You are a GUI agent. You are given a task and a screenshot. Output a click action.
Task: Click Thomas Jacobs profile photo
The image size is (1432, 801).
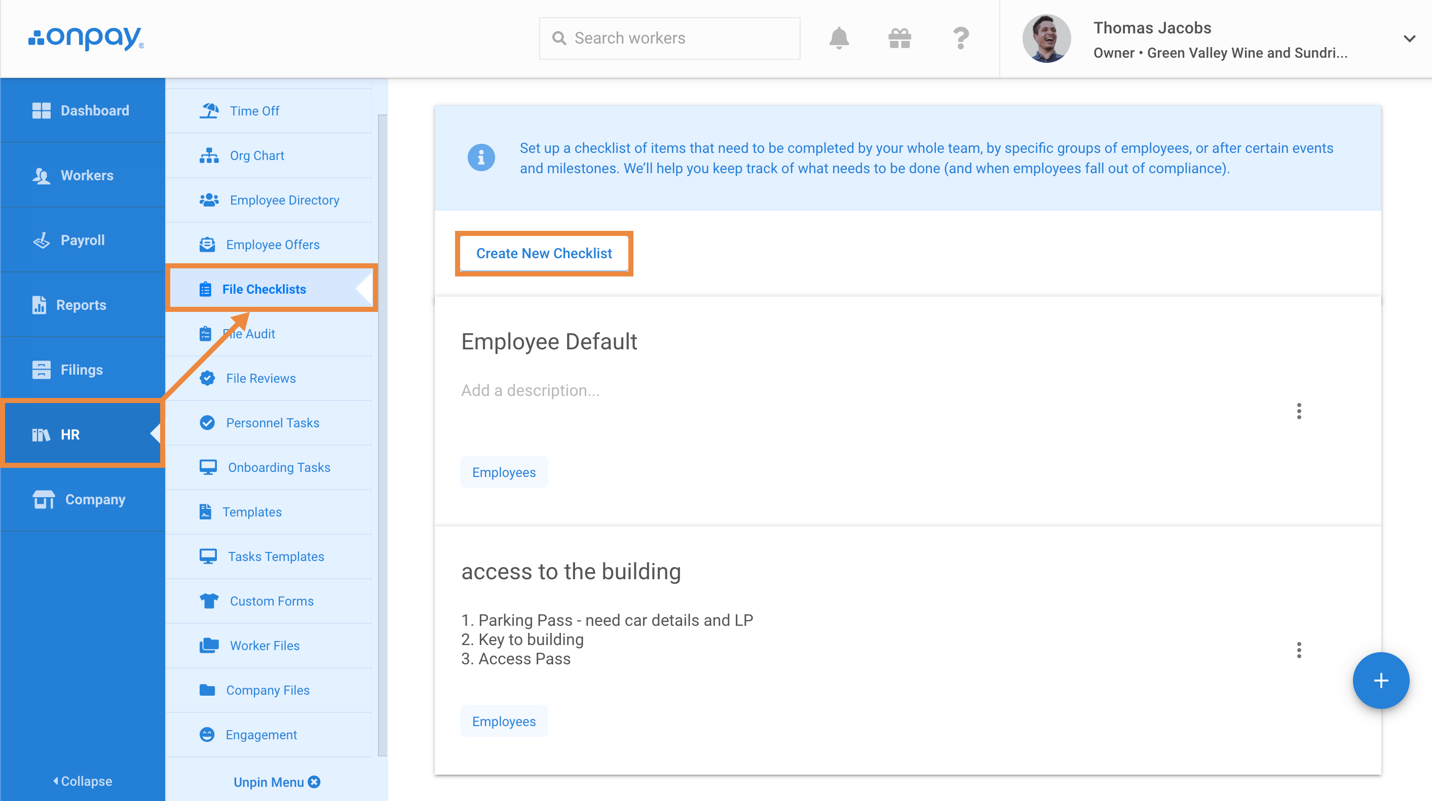1046,38
